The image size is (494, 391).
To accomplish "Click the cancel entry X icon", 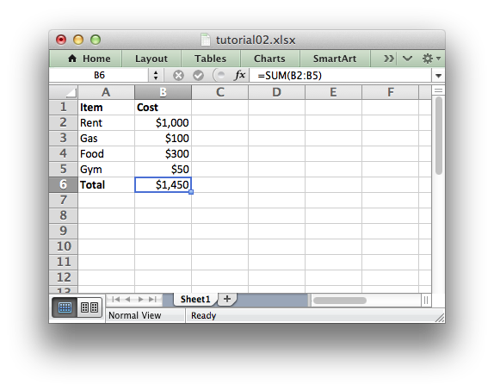I will point(178,76).
